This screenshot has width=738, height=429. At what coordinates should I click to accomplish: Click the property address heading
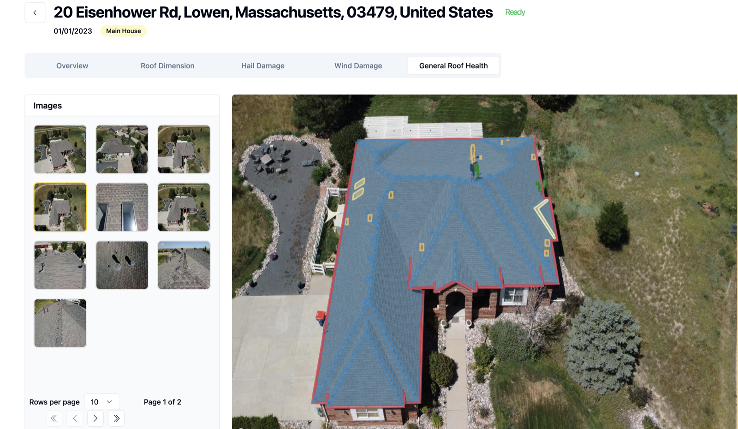coord(273,12)
